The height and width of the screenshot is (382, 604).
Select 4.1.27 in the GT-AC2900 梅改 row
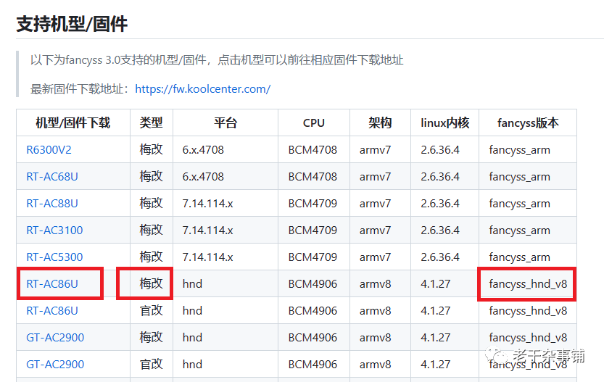[435, 337]
